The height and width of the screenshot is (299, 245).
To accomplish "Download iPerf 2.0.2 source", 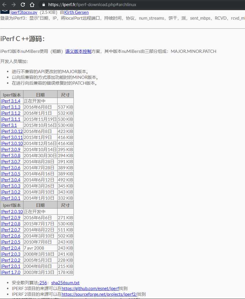I will [x=10, y=261].
